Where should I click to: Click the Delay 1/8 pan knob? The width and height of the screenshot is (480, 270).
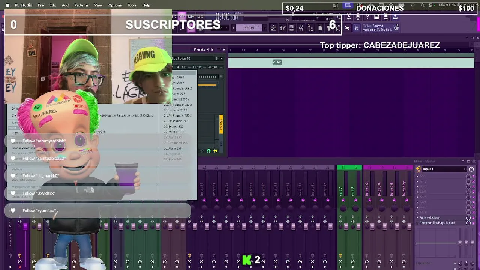pos(394,208)
